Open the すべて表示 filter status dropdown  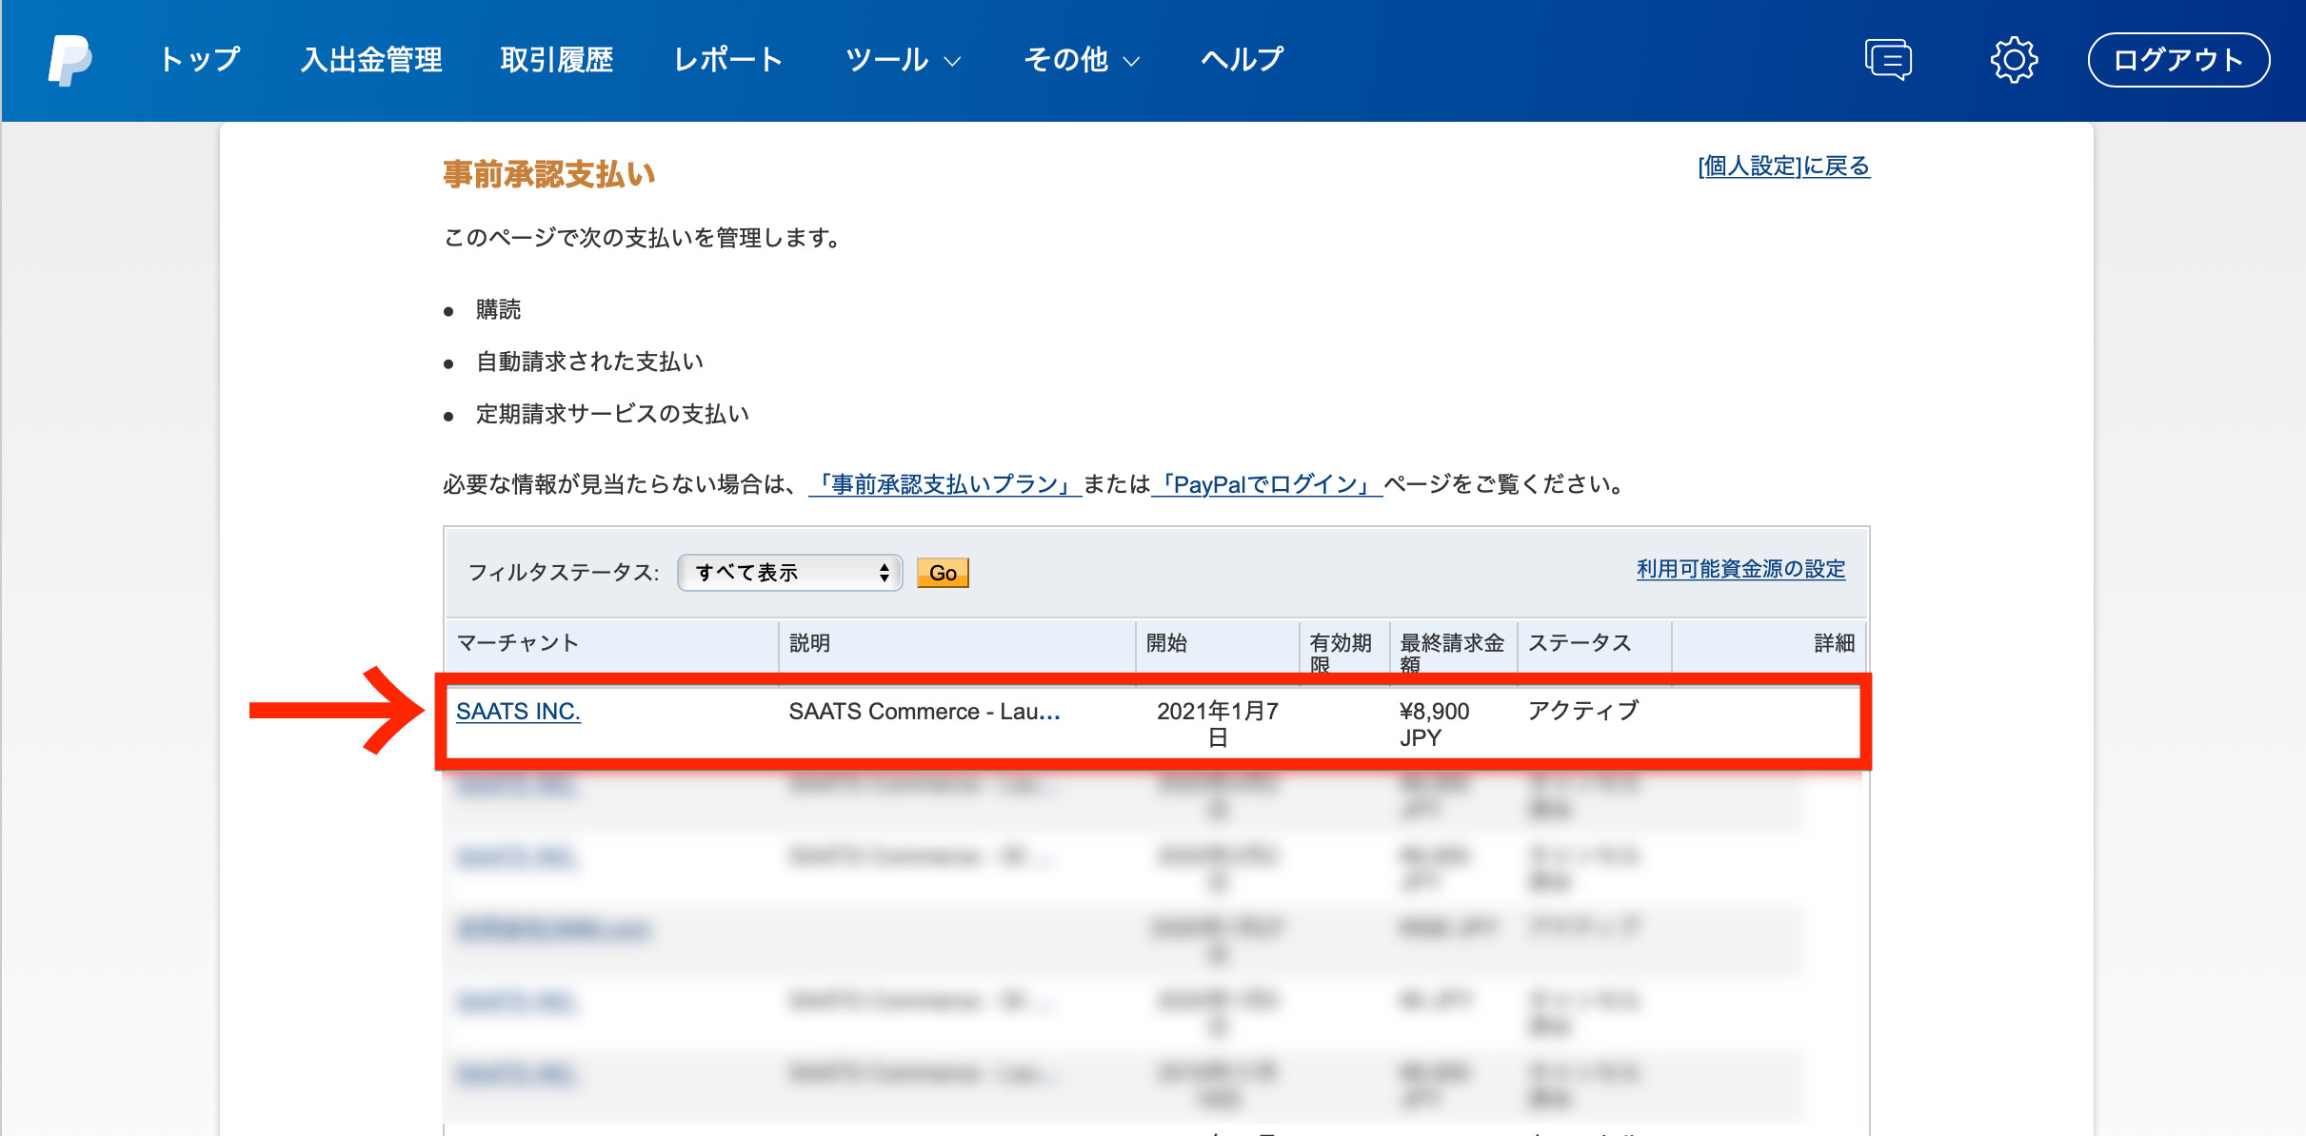789,573
